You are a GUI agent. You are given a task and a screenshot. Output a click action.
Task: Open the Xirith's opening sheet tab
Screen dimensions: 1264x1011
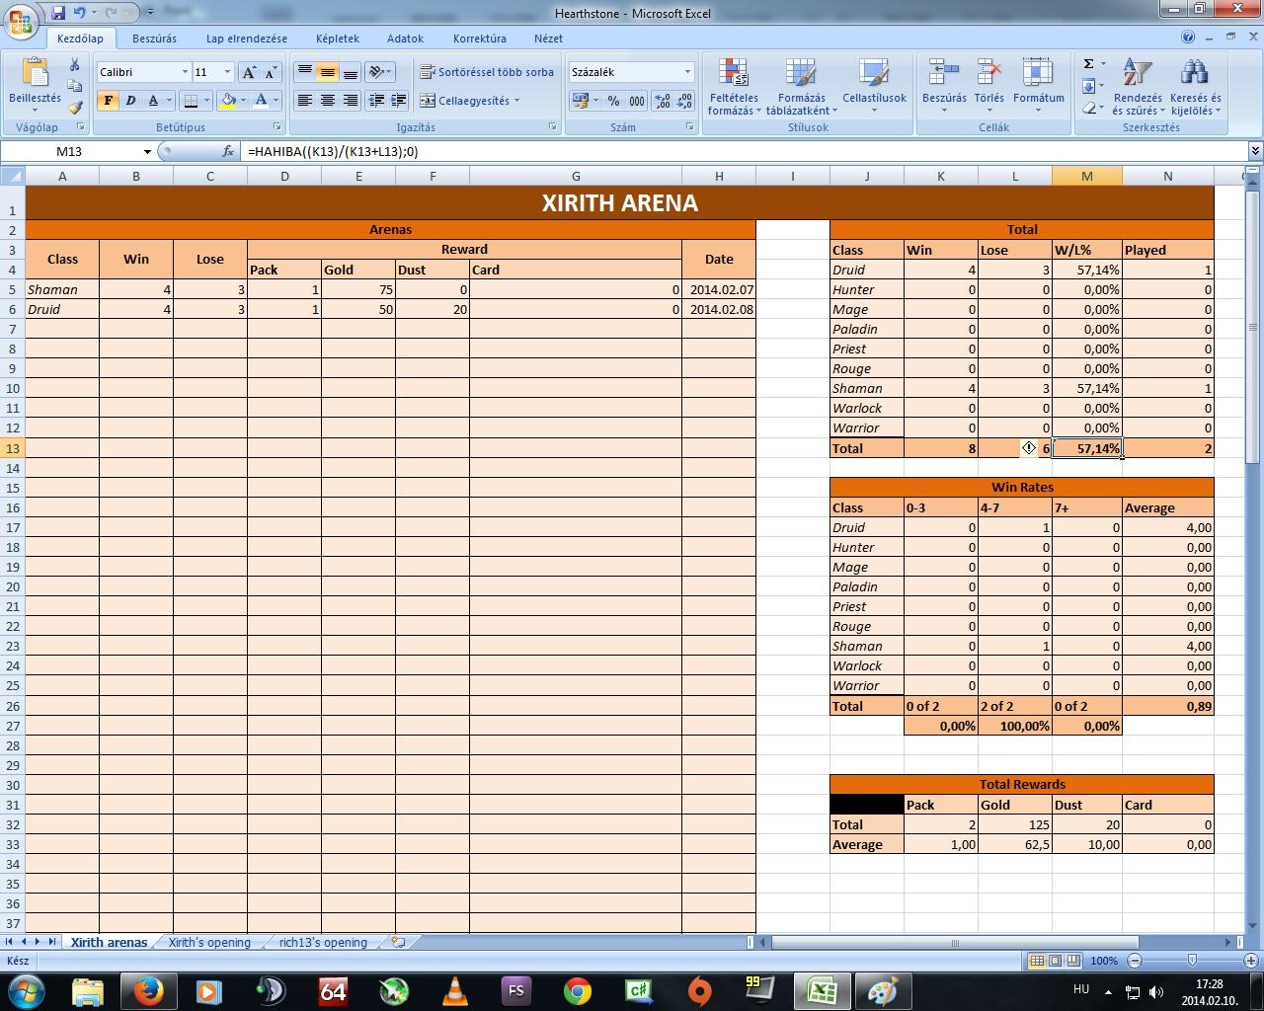[209, 942]
